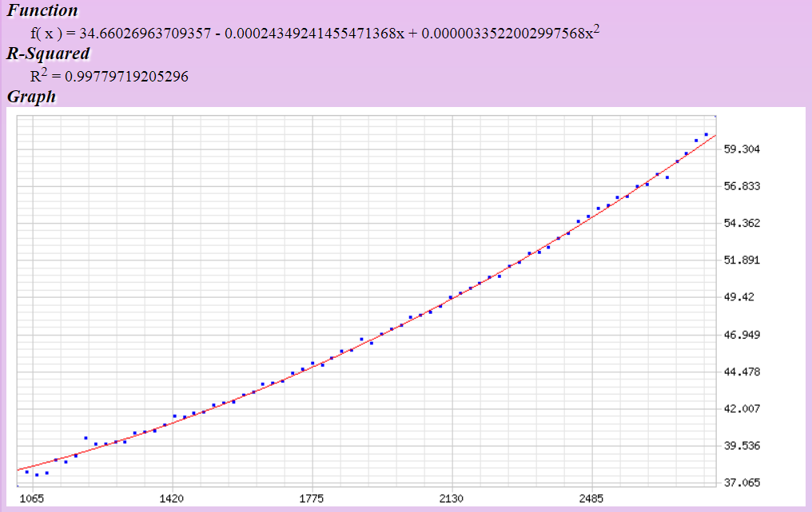This screenshot has width=812, height=512.
Task: Click the Graph heading
Action: coord(31,97)
